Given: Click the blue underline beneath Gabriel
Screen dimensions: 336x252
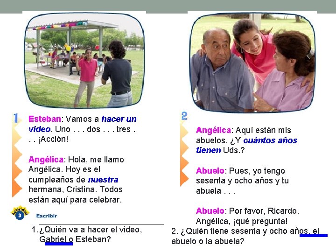Looking at the screenshot, I should pos(59,244).
